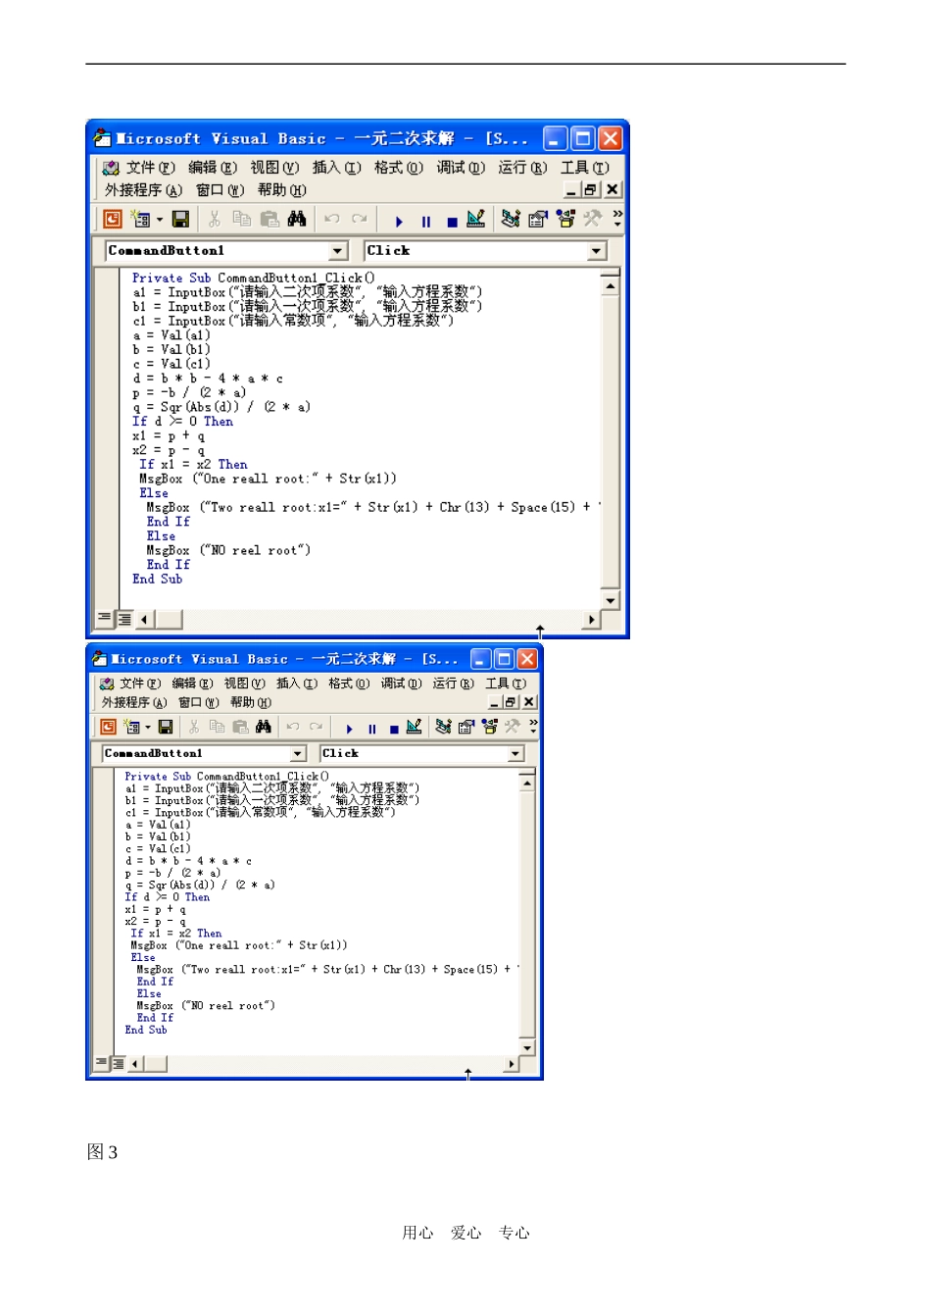Image resolution: width=931 pixels, height=1316 pixels.
Task: Open 工具(T) menu in lower window
Action: [506, 683]
